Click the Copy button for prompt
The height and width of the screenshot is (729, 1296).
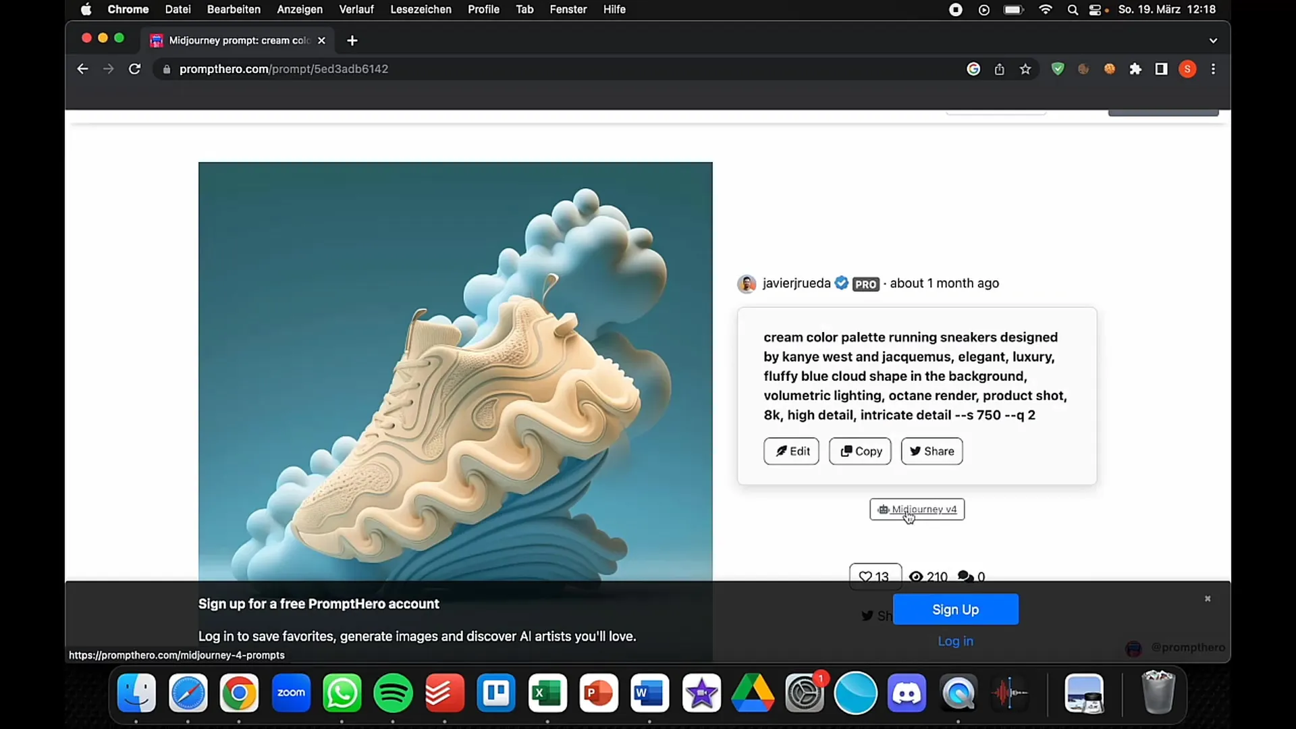[x=860, y=450]
